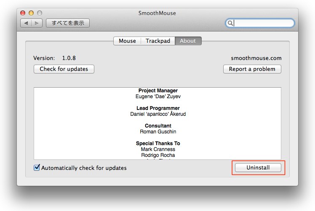Click the Project Manager heading
This screenshot has height=211, width=315.
[158, 91]
